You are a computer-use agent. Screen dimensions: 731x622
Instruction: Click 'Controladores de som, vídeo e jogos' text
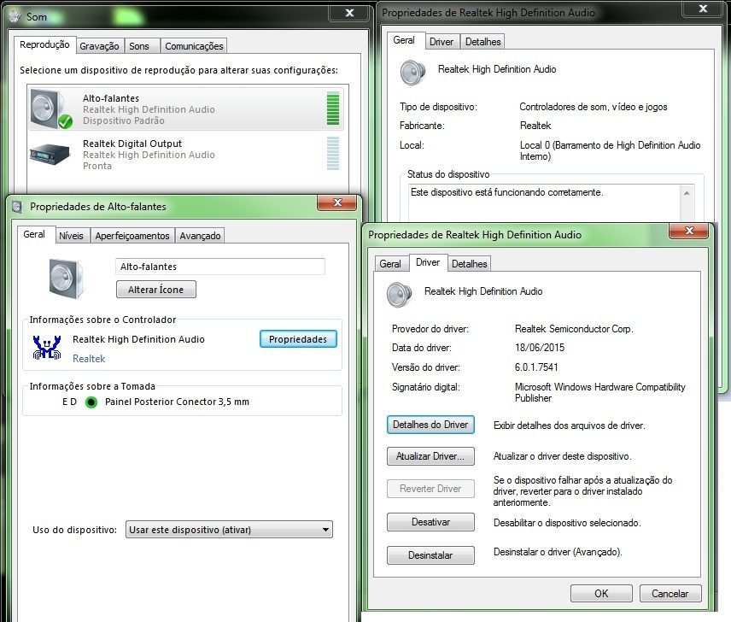[x=594, y=107]
